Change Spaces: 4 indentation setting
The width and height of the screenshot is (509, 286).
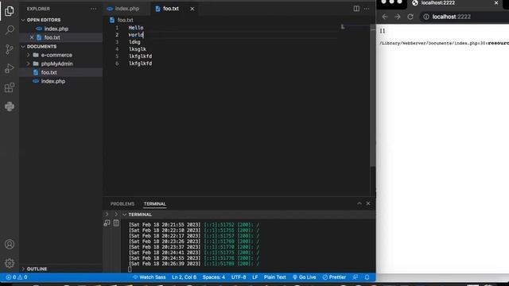pos(214,277)
